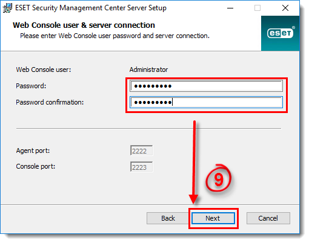The height and width of the screenshot is (243, 309).
Task: Select the Password confirmation field
Action: pos(206,102)
